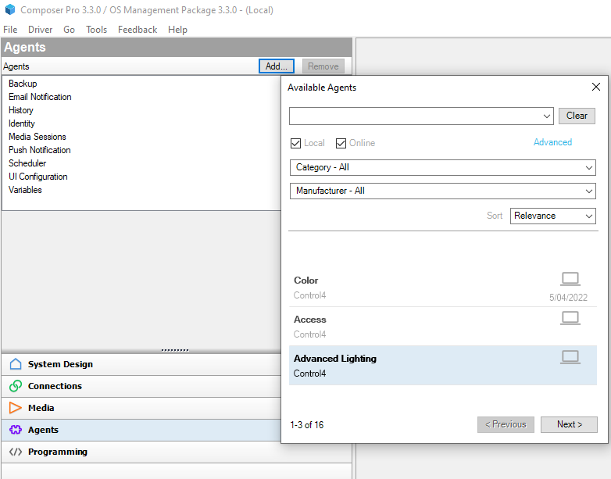Select the Scheduler agent
Image resolution: width=611 pixels, height=479 pixels.
pyautogui.click(x=27, y=163)
